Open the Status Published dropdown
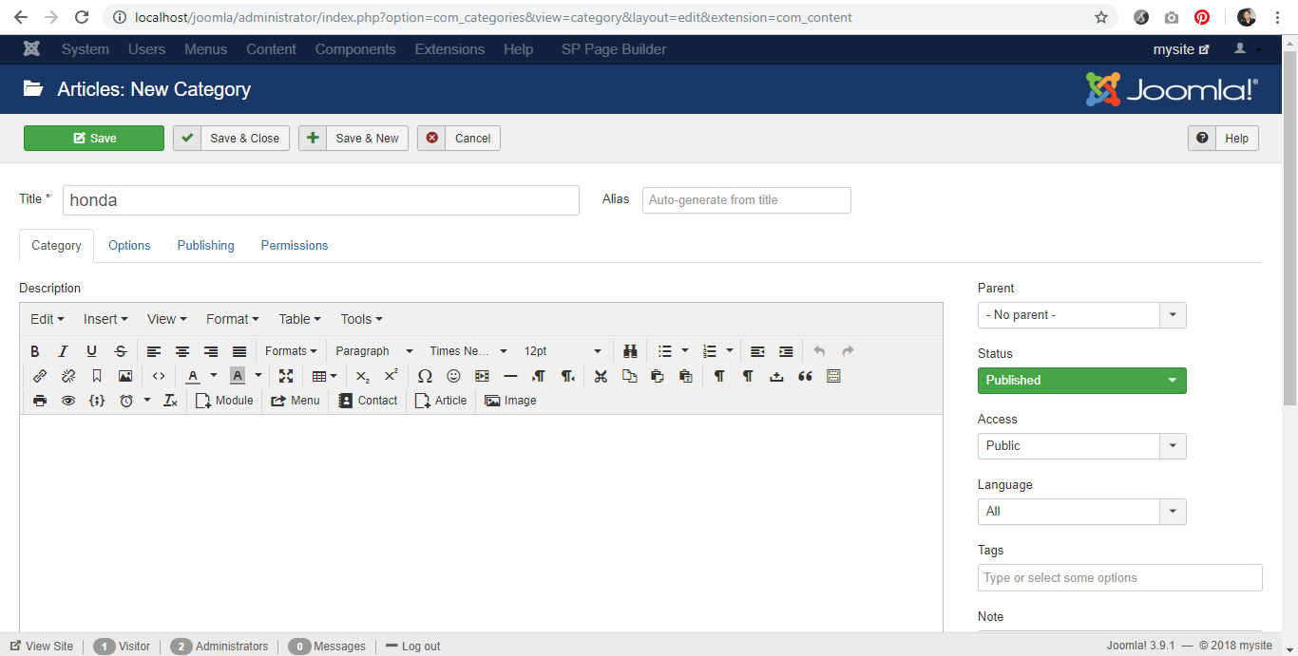 (x=1081, y=381)
